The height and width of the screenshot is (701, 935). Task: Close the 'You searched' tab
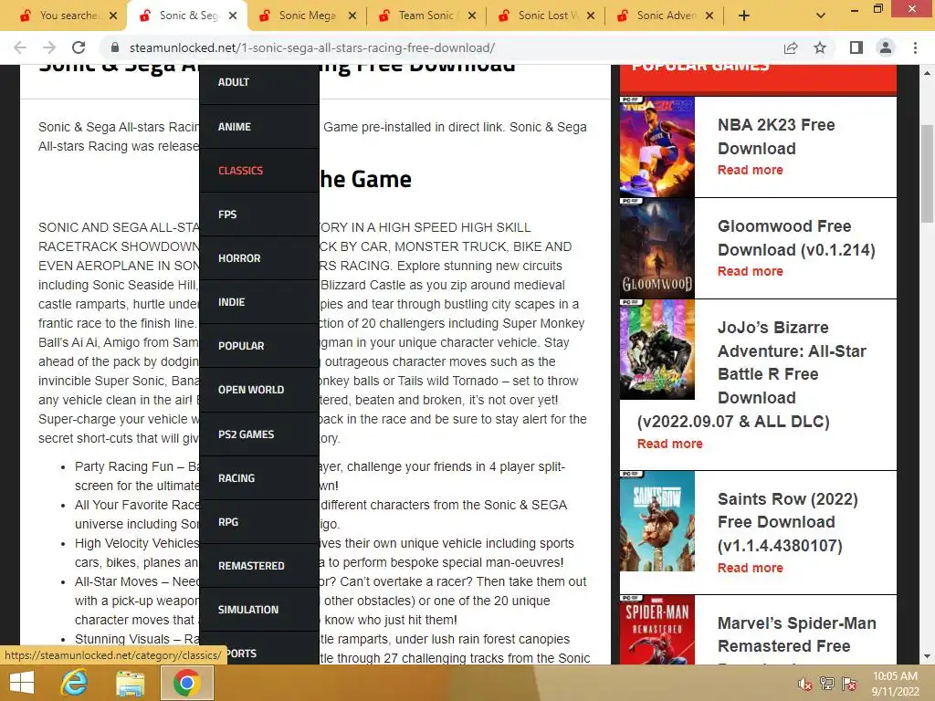[x=113, y=16]
